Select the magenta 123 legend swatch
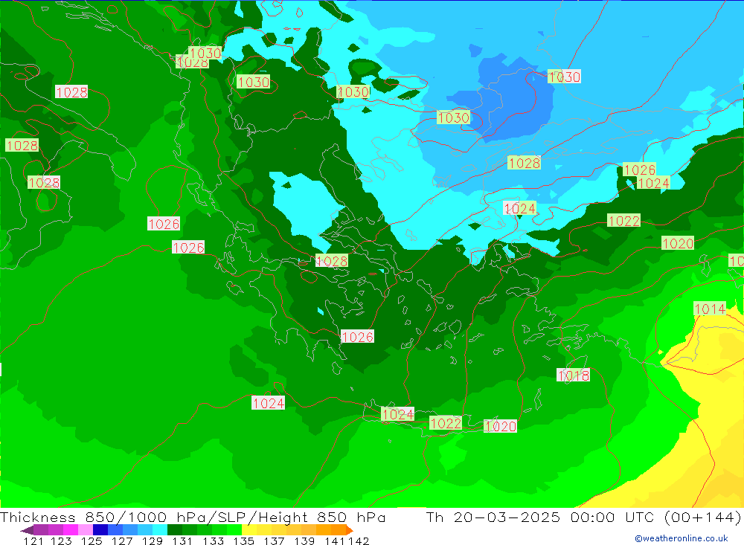The width and height of the screenshot is (744, 545). click(70, 530)
